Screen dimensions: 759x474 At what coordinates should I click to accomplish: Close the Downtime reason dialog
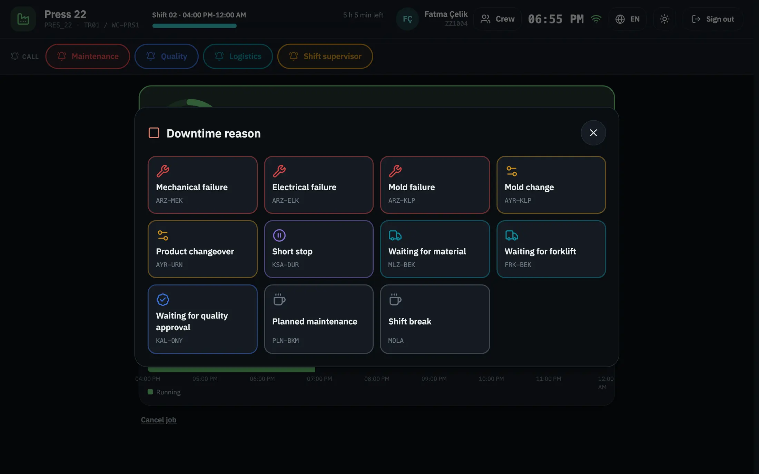coord(593,133)
